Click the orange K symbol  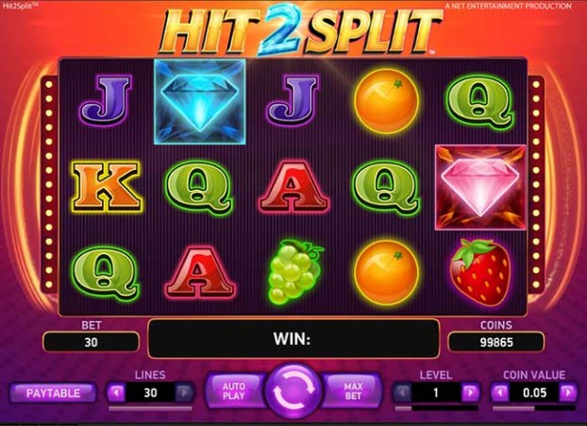point(107,186)
